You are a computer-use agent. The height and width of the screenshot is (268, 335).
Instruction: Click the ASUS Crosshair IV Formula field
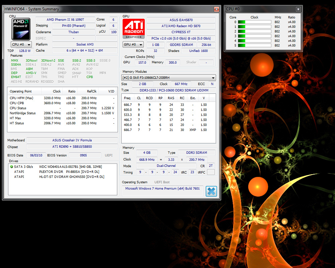(72, 140)
